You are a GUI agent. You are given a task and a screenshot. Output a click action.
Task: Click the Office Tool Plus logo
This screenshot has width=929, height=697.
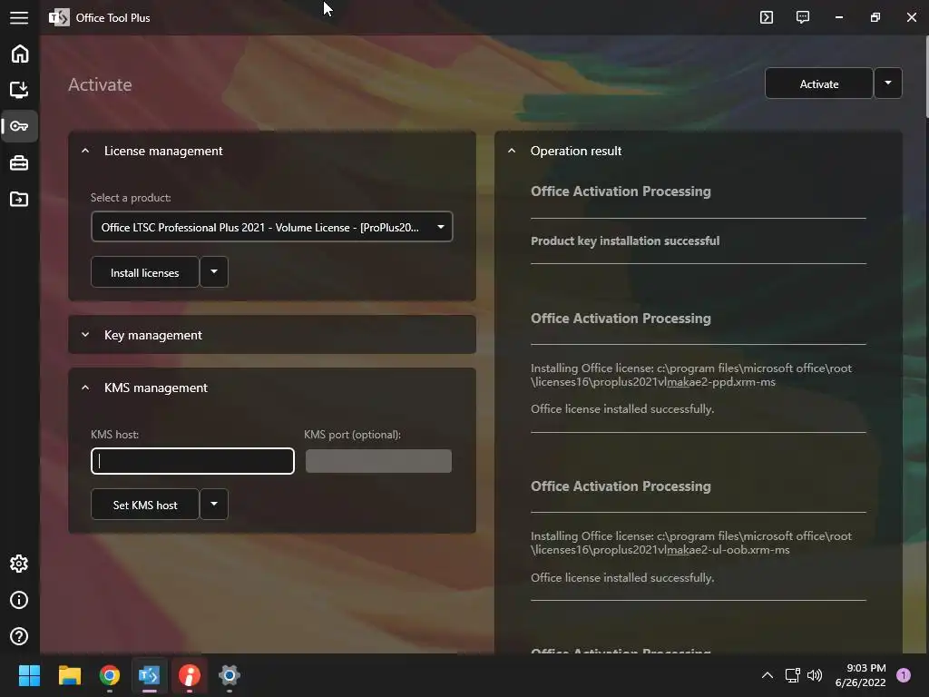[59, 18]
